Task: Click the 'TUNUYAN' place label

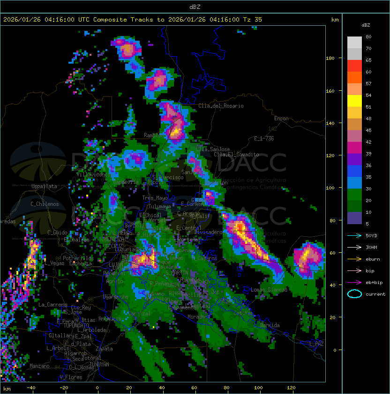Action: (99, 365)
